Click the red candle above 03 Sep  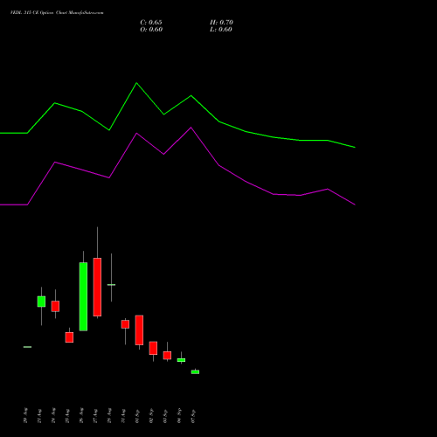pyautogui.click(x=167, y=356)
